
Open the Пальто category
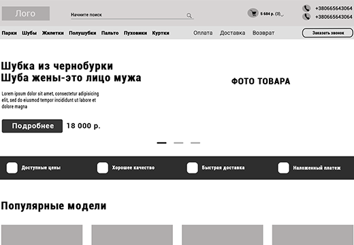(x=110, y=33)
